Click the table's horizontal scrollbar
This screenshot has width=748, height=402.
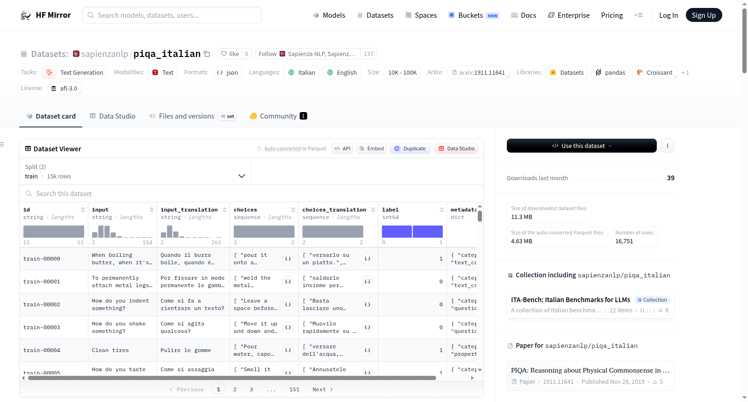pyautogui.click(x=232, y=378)
